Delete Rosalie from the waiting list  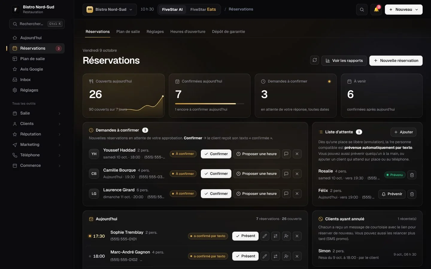[x=412, y=175]
